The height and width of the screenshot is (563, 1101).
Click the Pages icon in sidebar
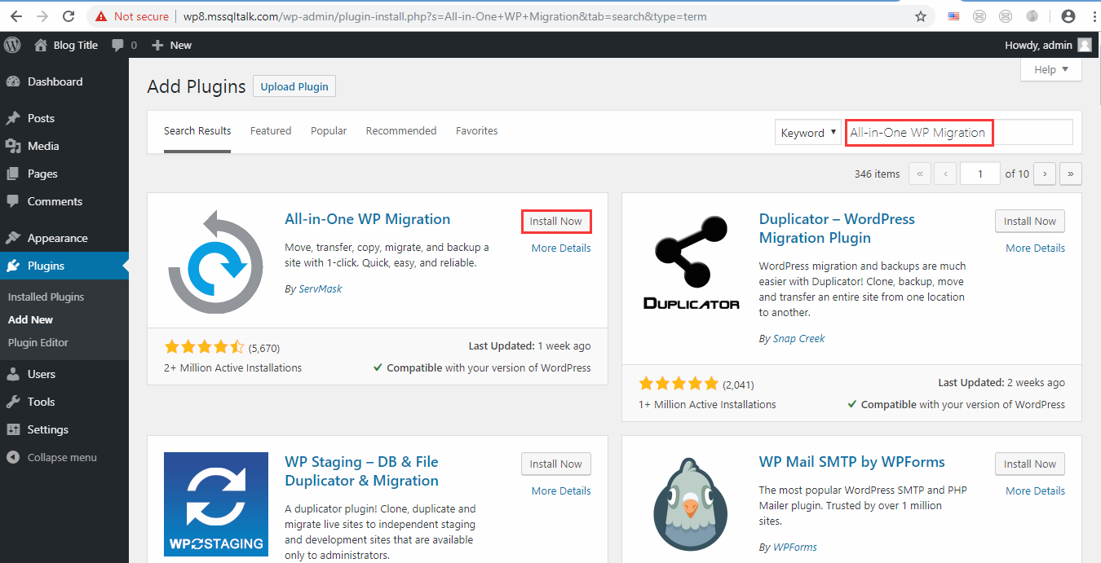pos(13,174)
